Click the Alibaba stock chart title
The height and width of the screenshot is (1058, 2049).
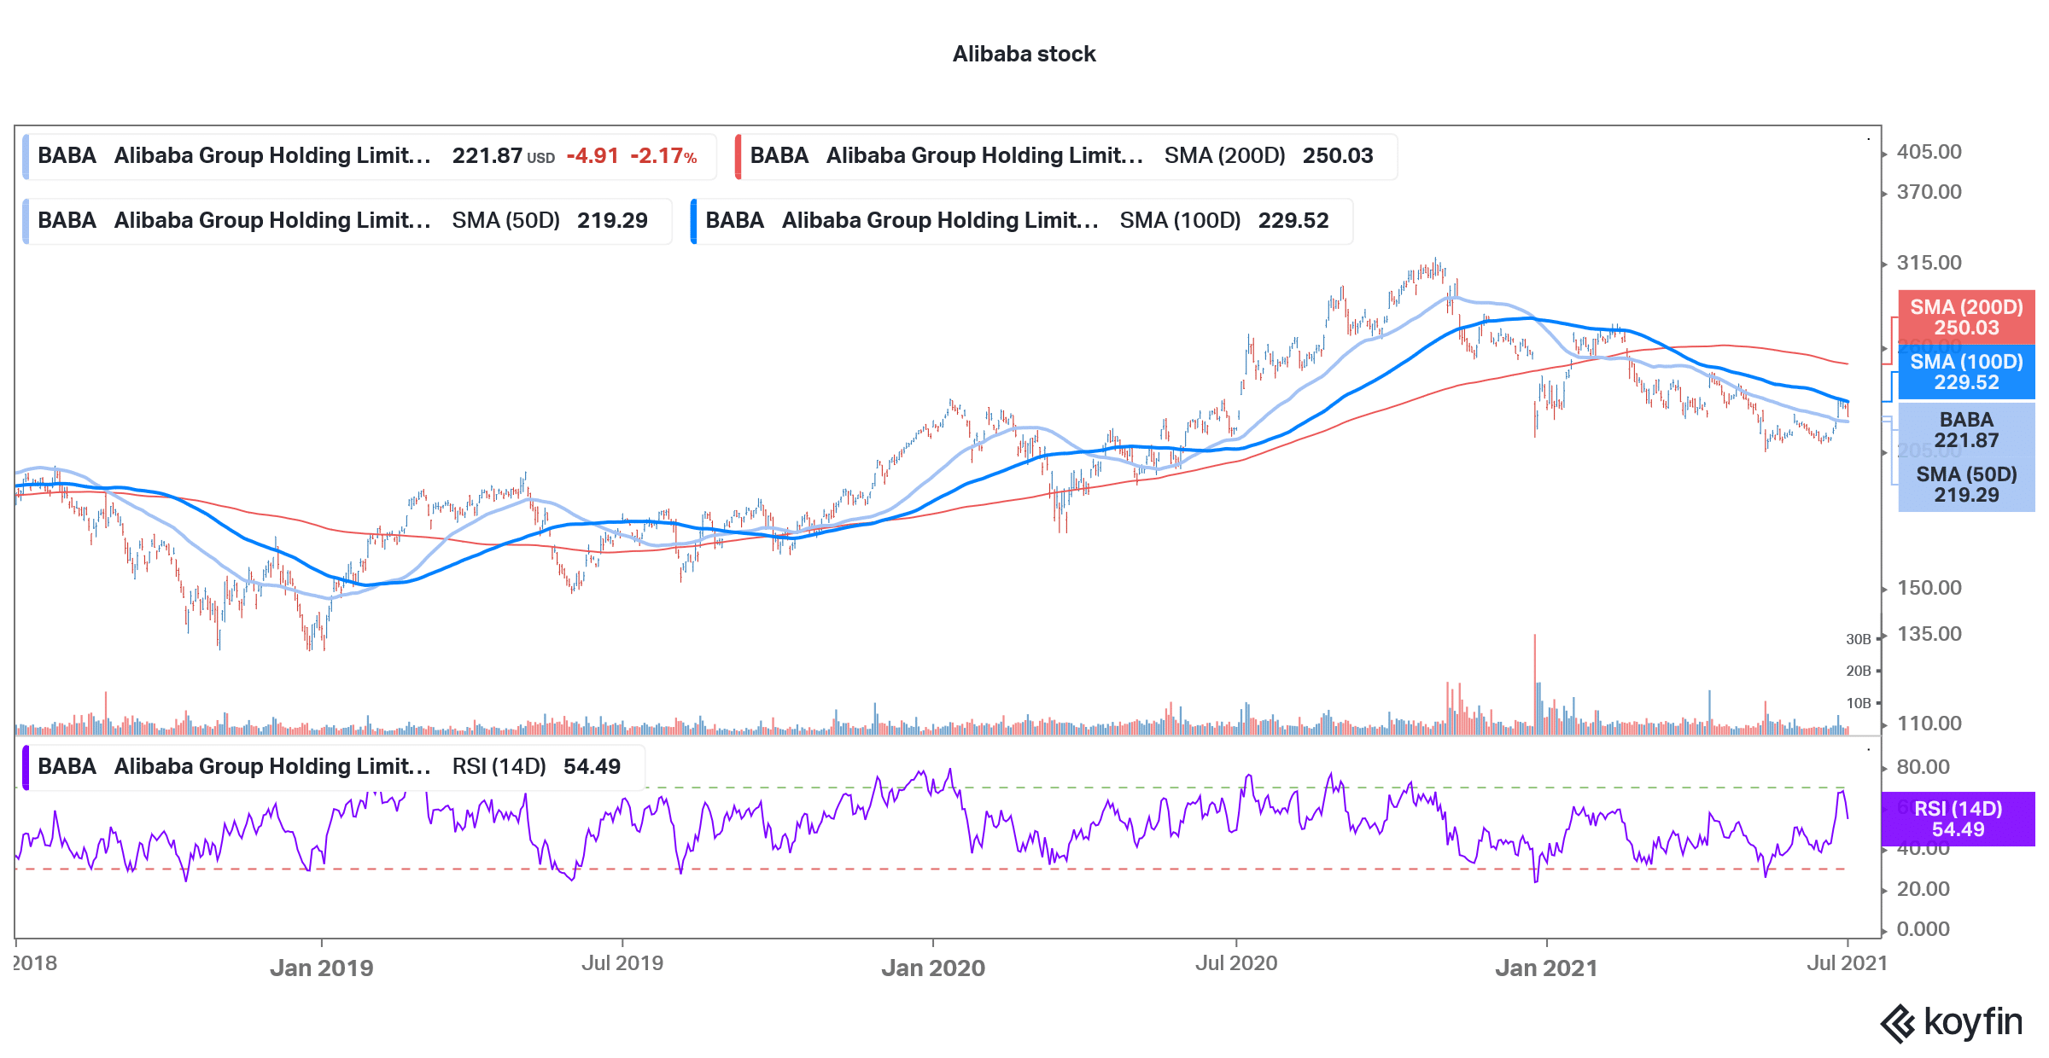click(x=1024, y=54)
